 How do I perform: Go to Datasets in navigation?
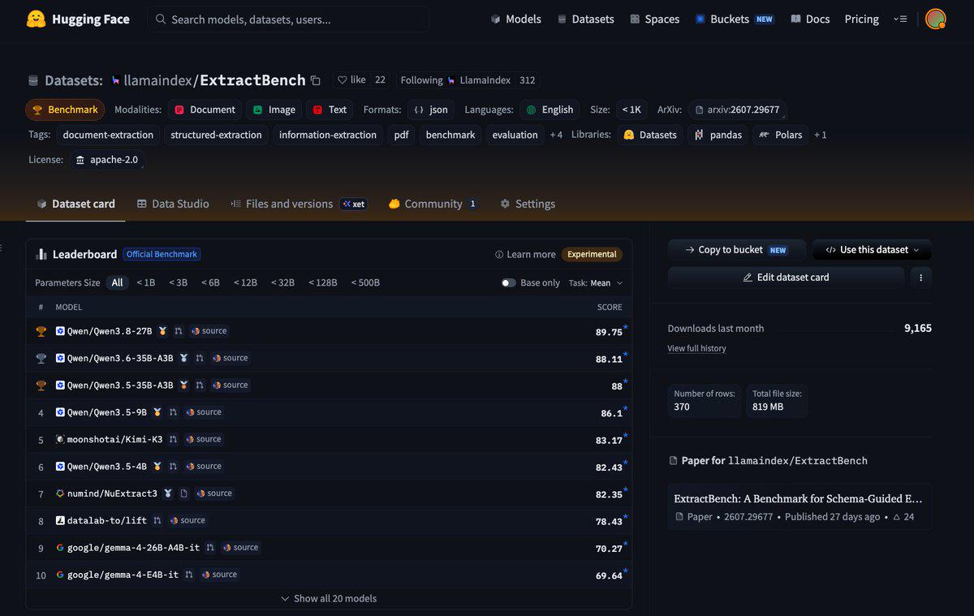pos(585,19)
